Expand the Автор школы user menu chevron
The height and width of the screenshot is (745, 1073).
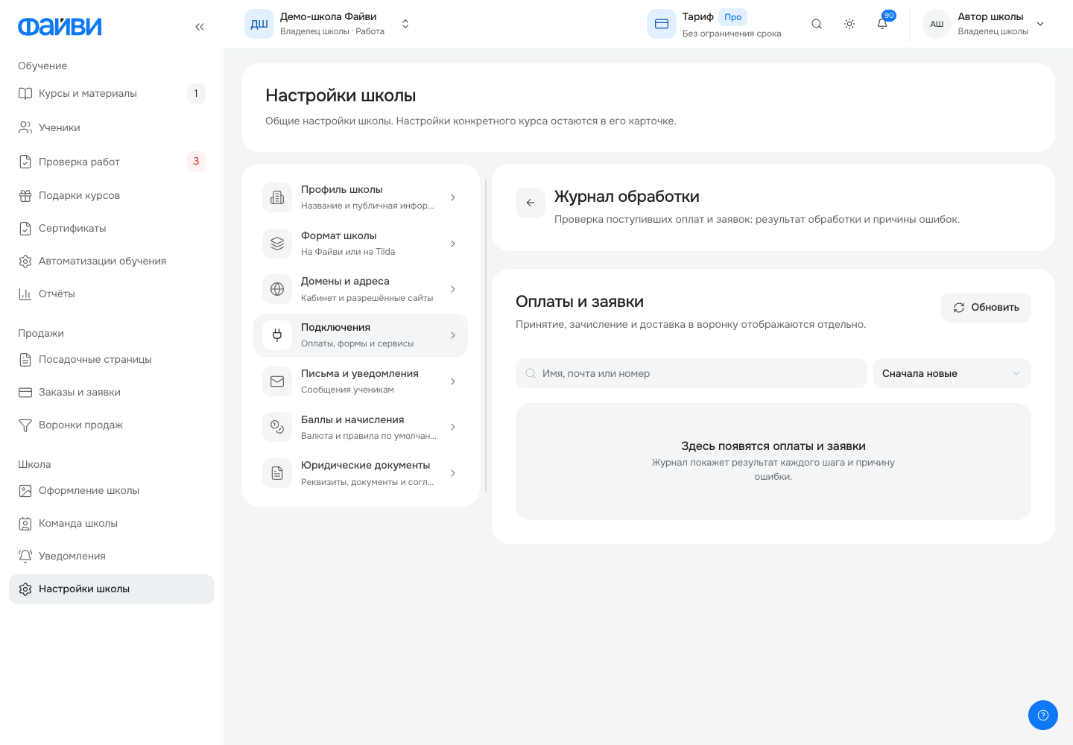click(x=1040, y=24)
